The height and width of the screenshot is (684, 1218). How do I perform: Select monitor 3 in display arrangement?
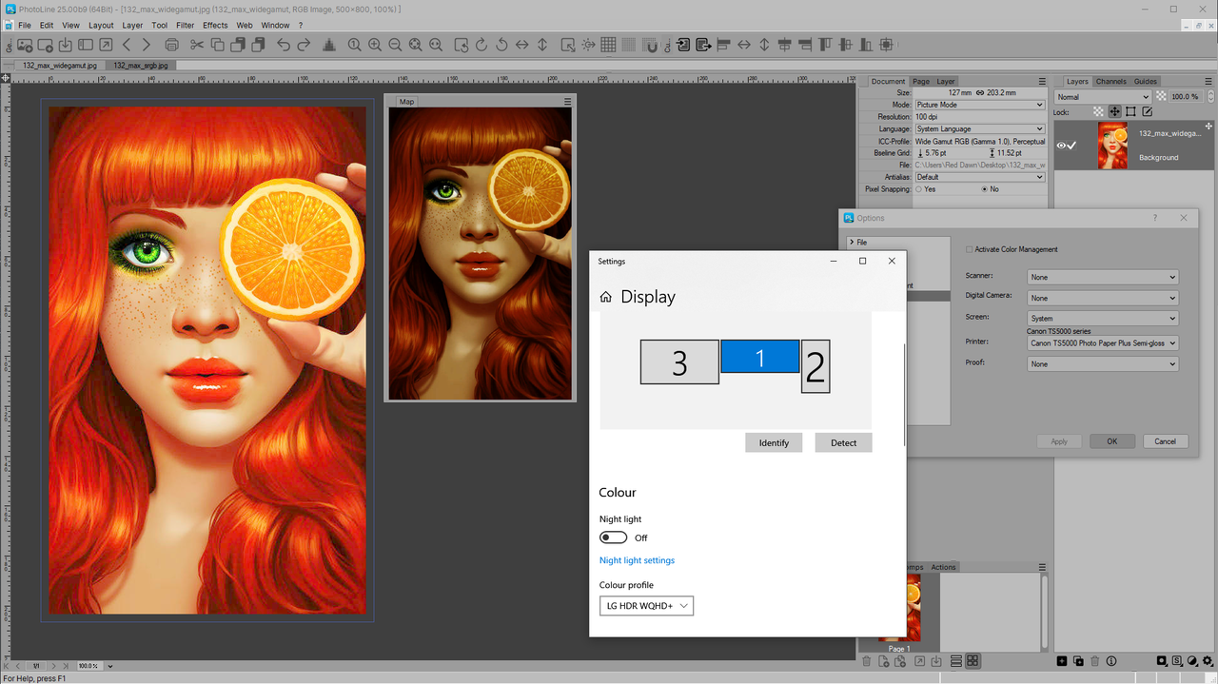[x=679, y=362]
